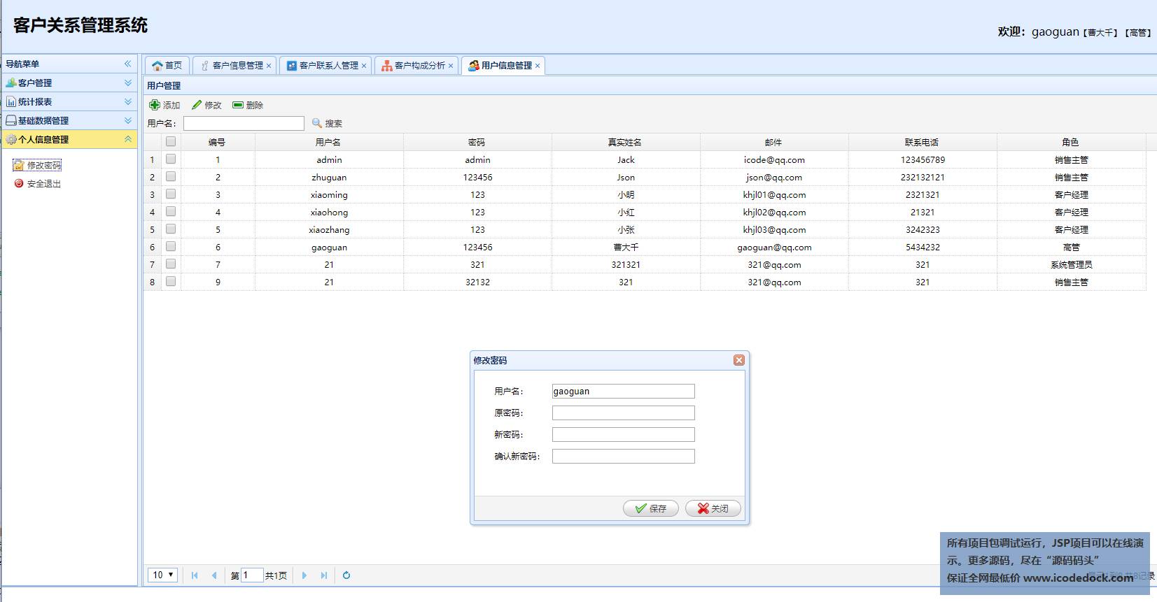The width and height of the screenshot is (1157, 602).
Task: Select the 用户信息管理 tab
Action: (503, 66)
